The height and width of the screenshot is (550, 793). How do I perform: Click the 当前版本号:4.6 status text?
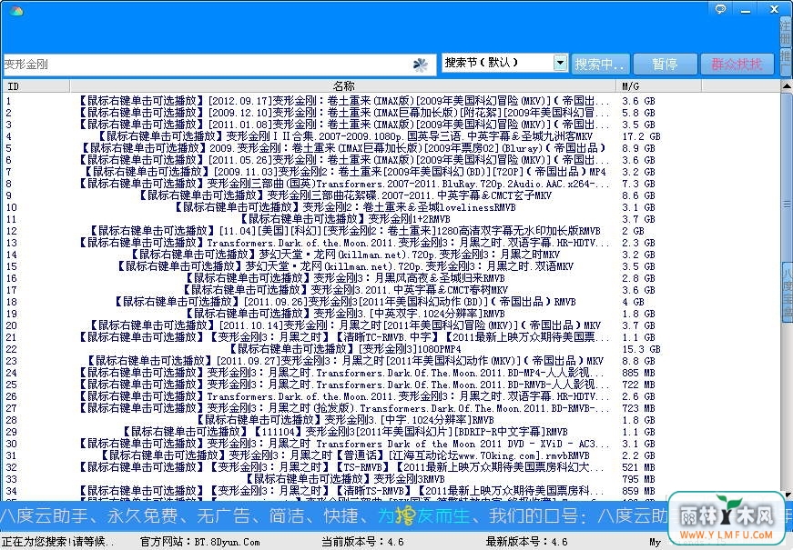pos(362,542)
